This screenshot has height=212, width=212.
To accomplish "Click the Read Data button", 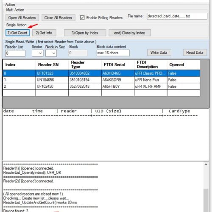I will 195,53.
